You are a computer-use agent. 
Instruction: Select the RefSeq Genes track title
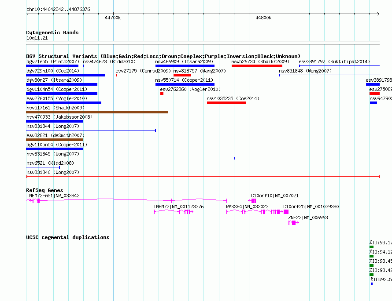pyautogui.click(x=44, y=190)
